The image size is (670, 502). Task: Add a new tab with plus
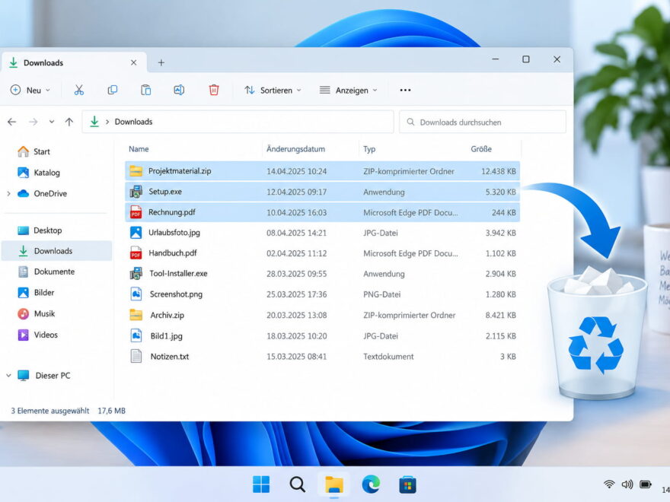pyautogui.click(x=161, y=62)
